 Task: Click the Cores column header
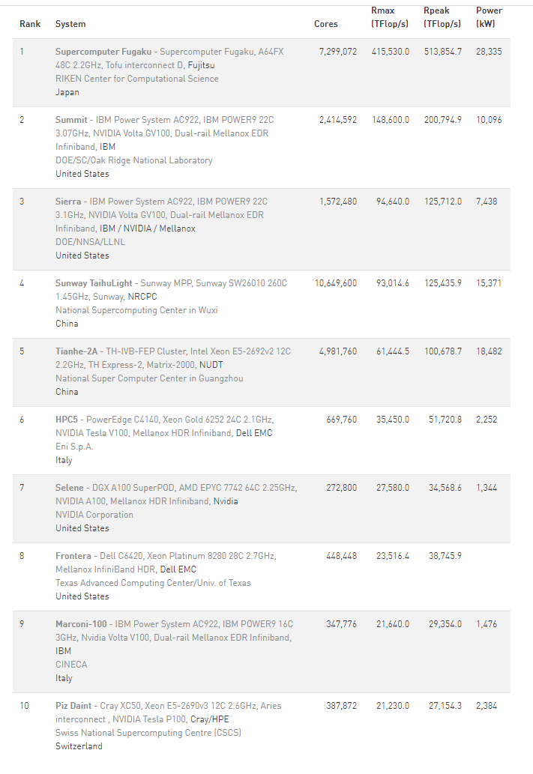(x=325, y=24)
